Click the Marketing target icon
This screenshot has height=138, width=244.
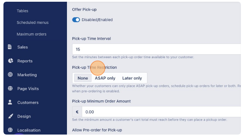point(10,75)
